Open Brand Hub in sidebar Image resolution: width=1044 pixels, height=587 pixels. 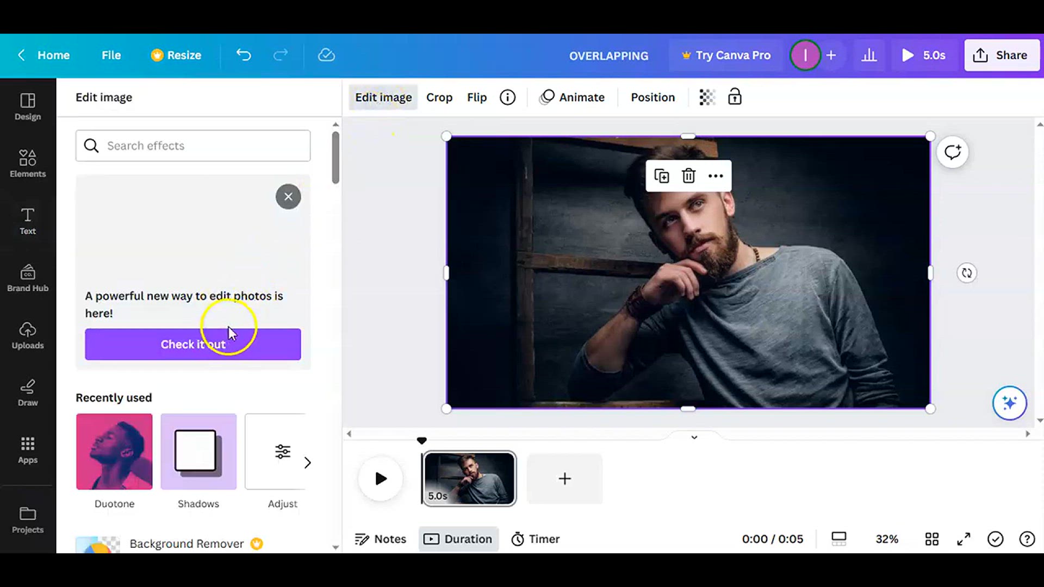tap(28, 278)
